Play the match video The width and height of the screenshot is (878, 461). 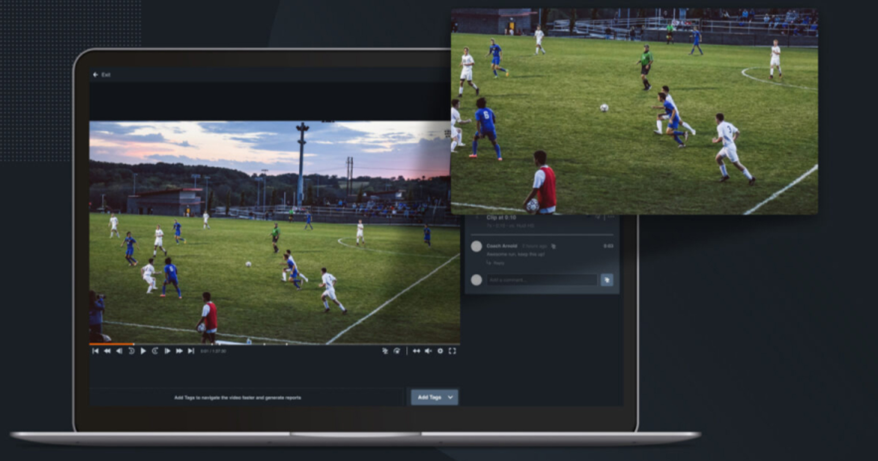point(143,351)
